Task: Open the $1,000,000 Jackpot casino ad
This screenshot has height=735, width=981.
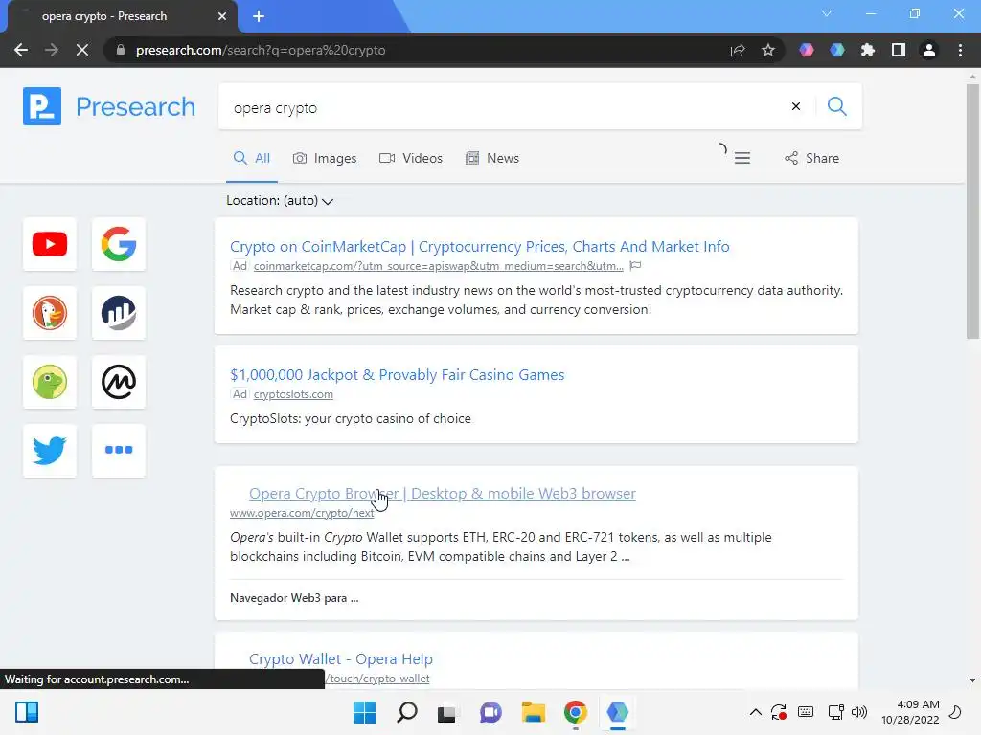Action: [x=397, y=374]
